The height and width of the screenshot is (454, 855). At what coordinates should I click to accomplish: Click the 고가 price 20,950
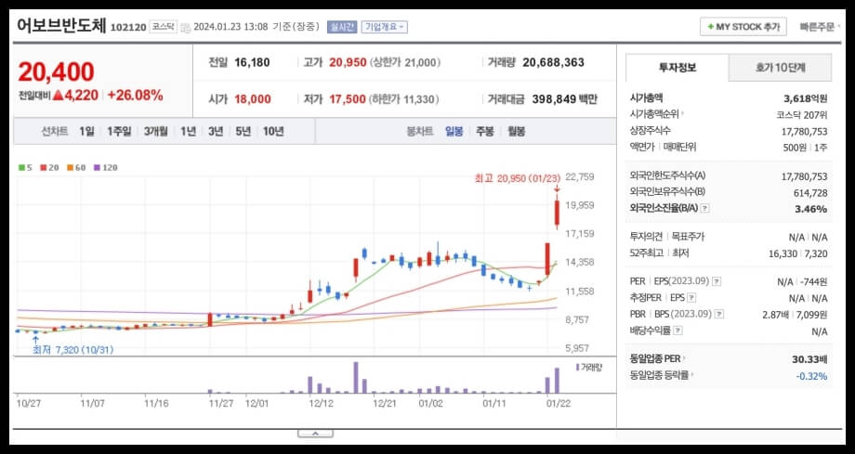(x=348, y=63)
